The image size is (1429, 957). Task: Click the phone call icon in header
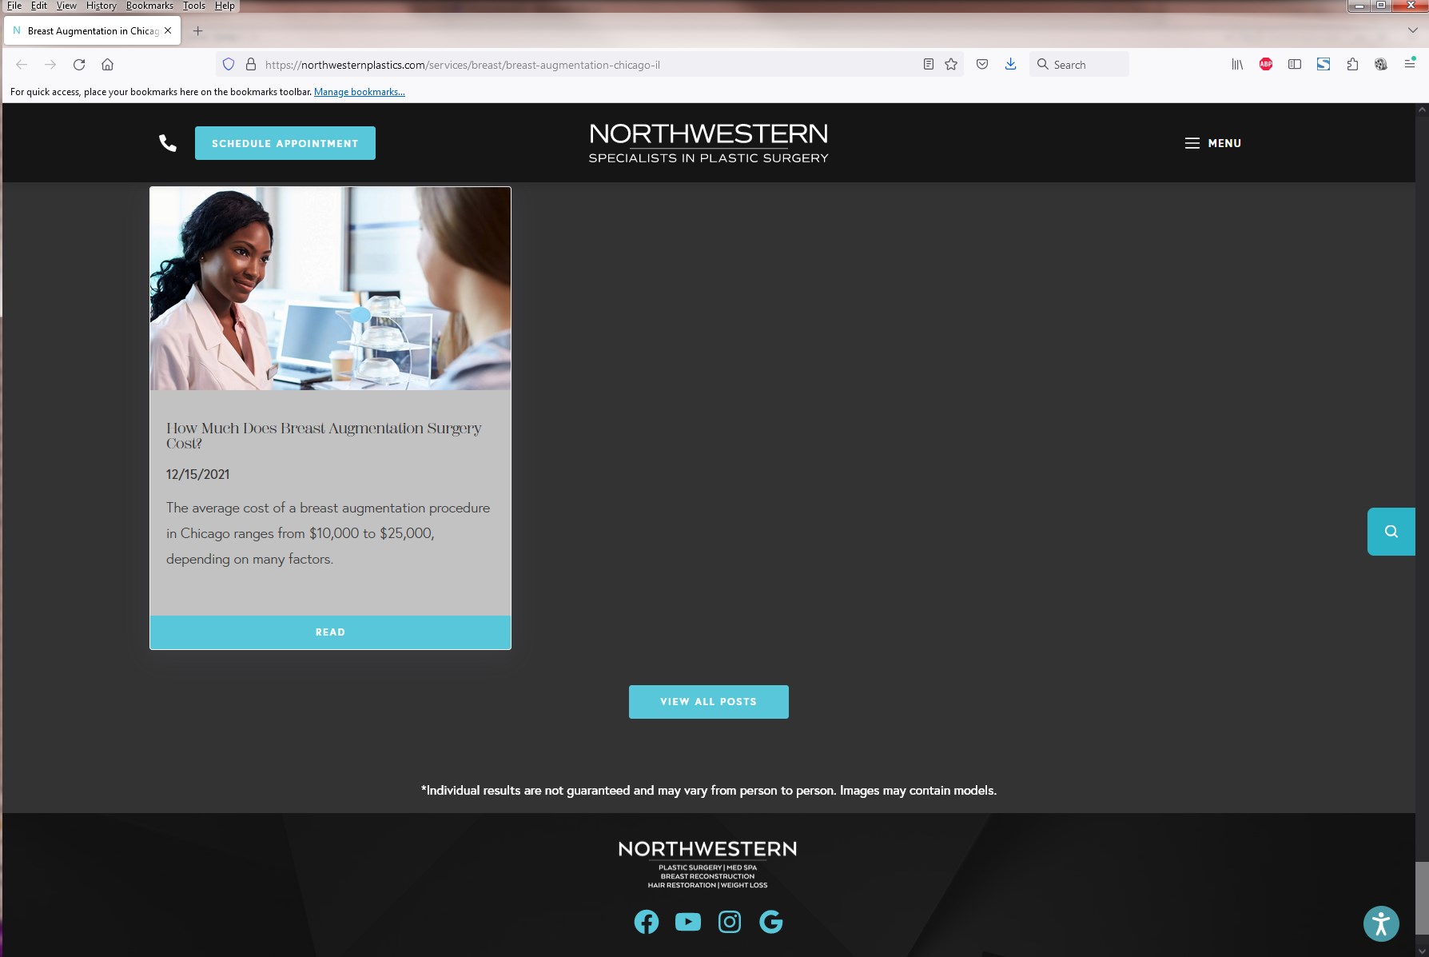click(168, 143)
